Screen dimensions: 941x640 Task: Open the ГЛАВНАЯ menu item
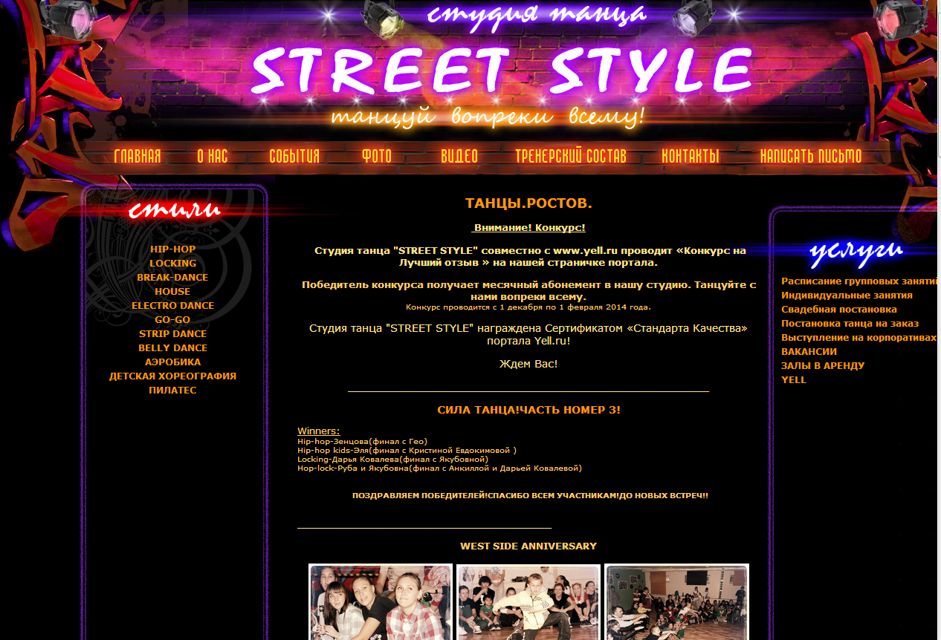coord(138,156)
